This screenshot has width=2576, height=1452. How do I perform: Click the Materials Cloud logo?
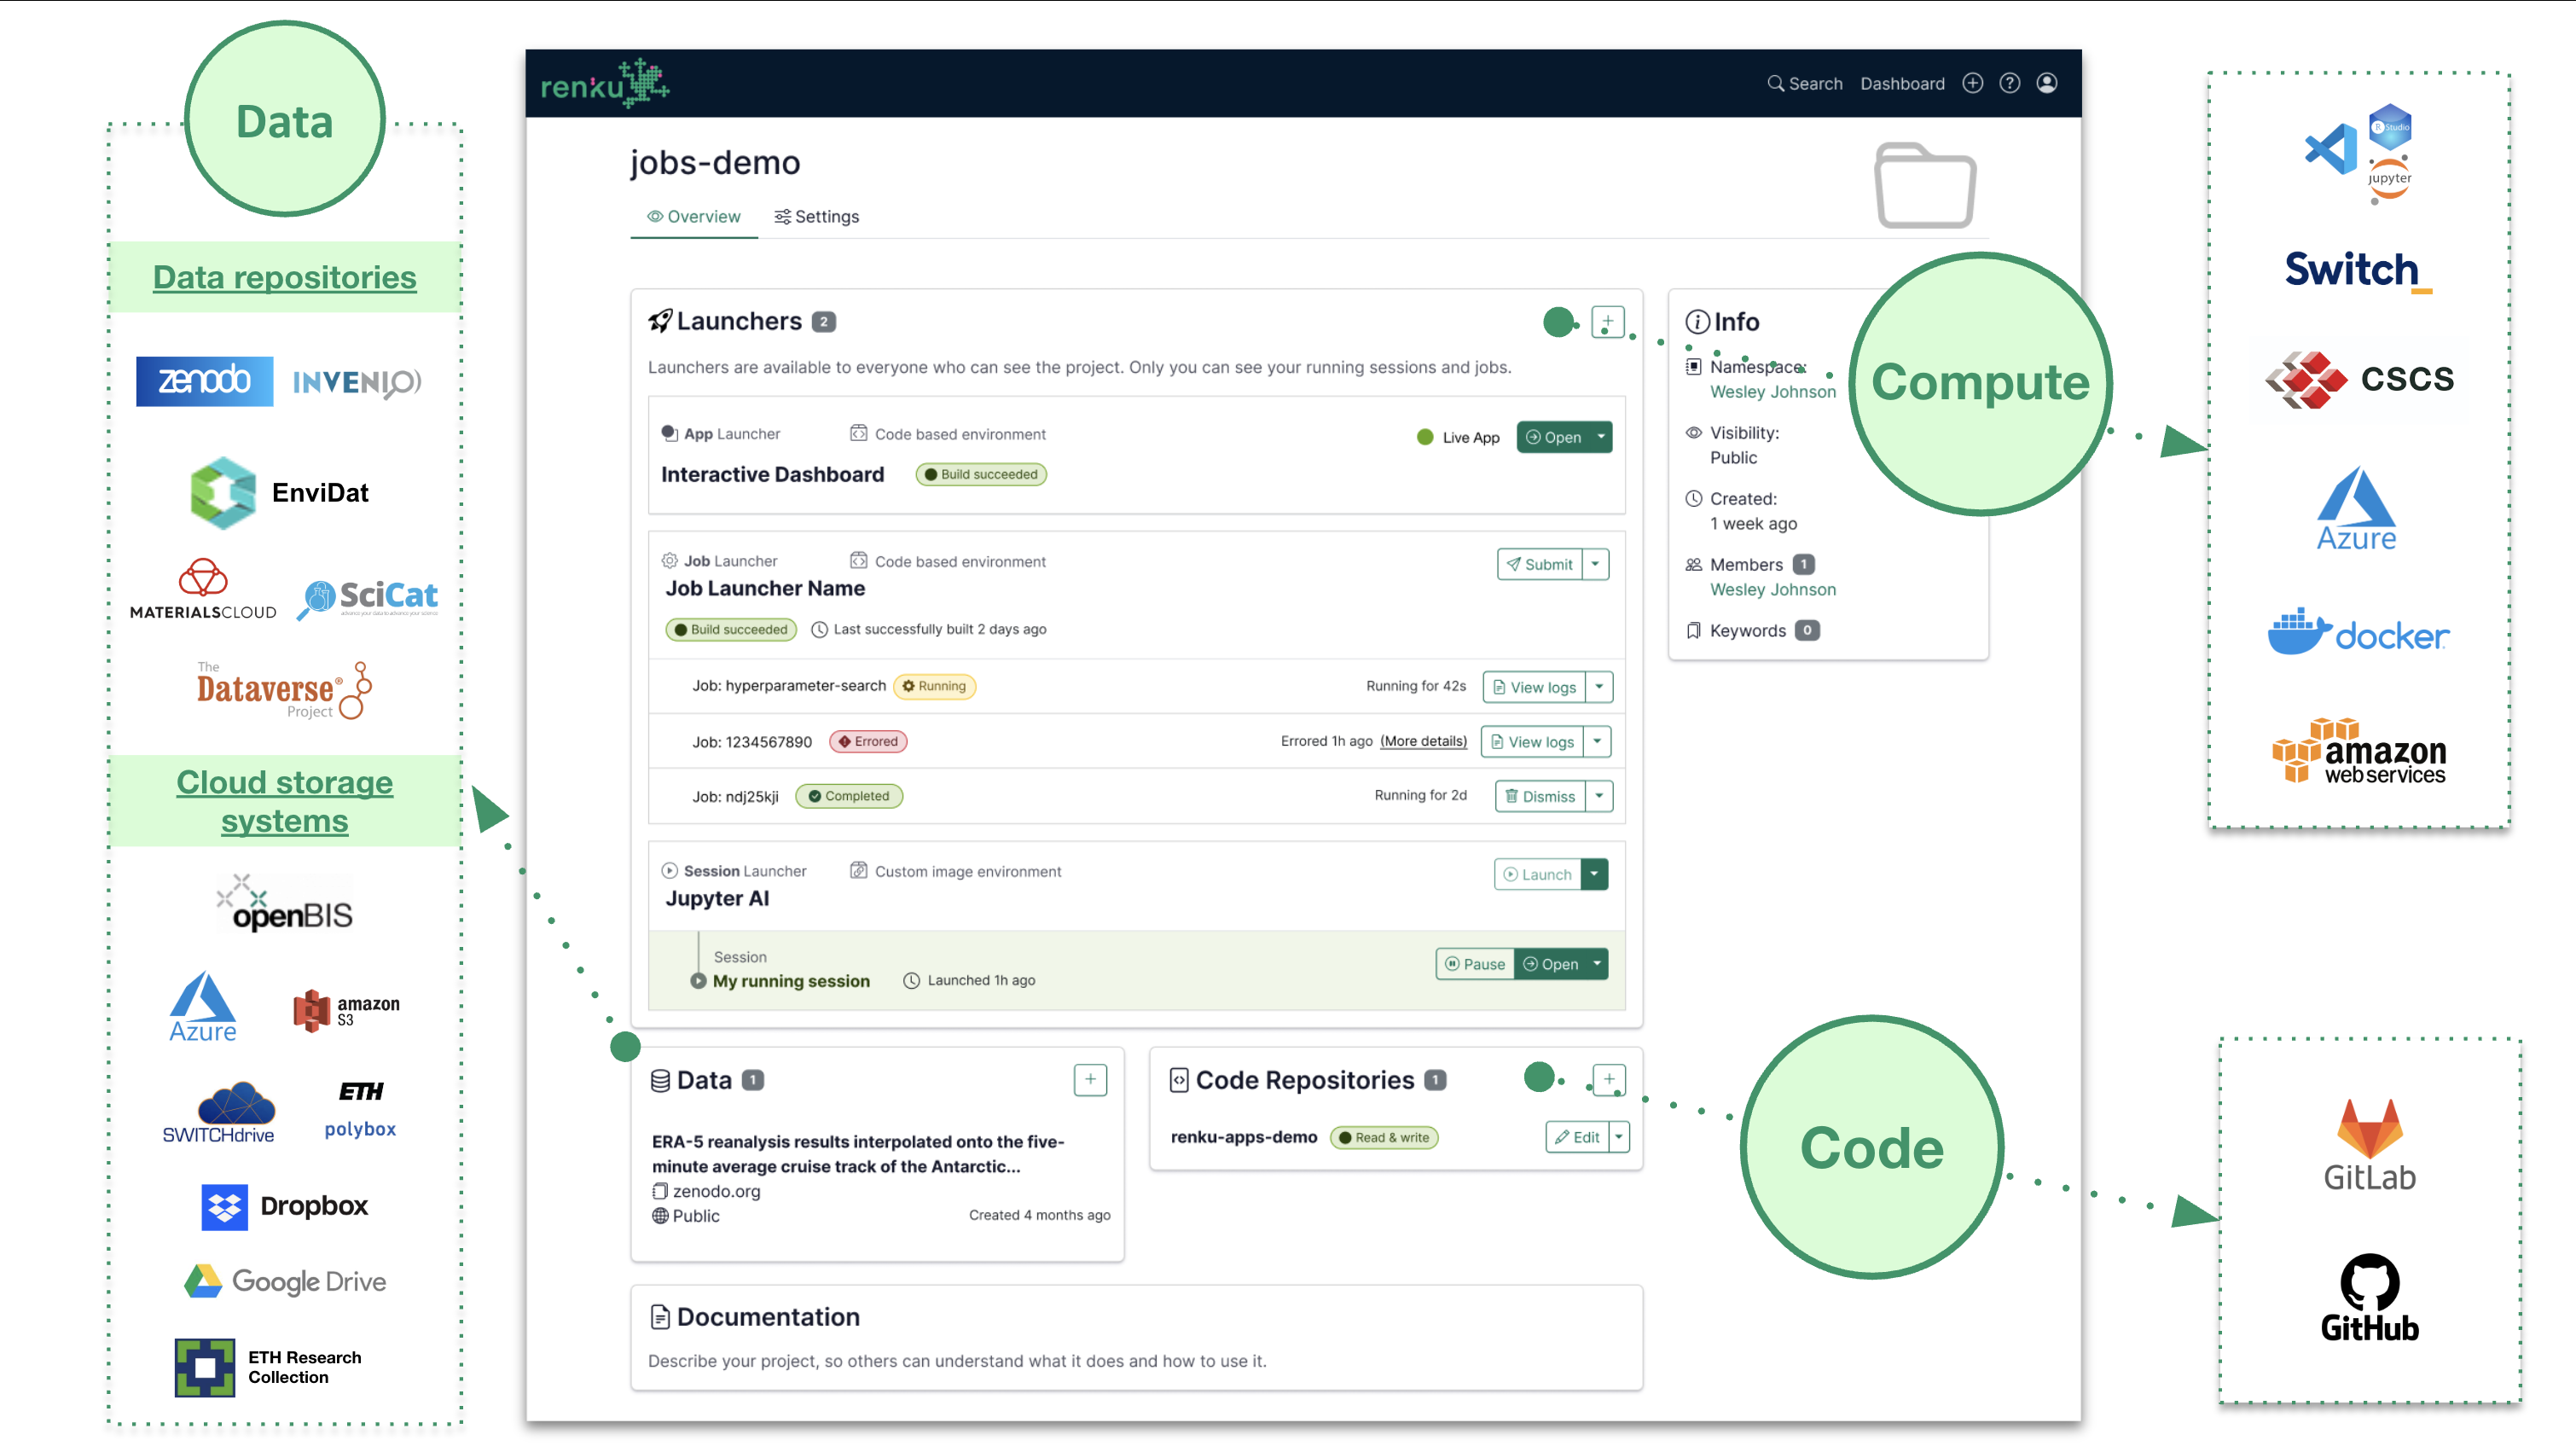click(203, 590)
